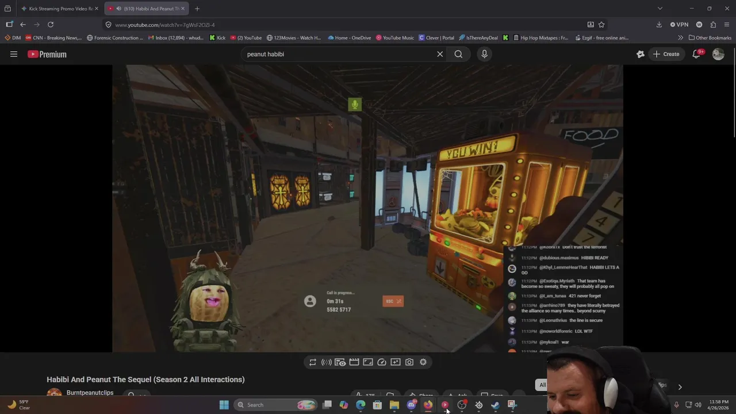Bookmark this page with star icon
The height and width of the screenshot is (414, 736).
tap(601, 25)
